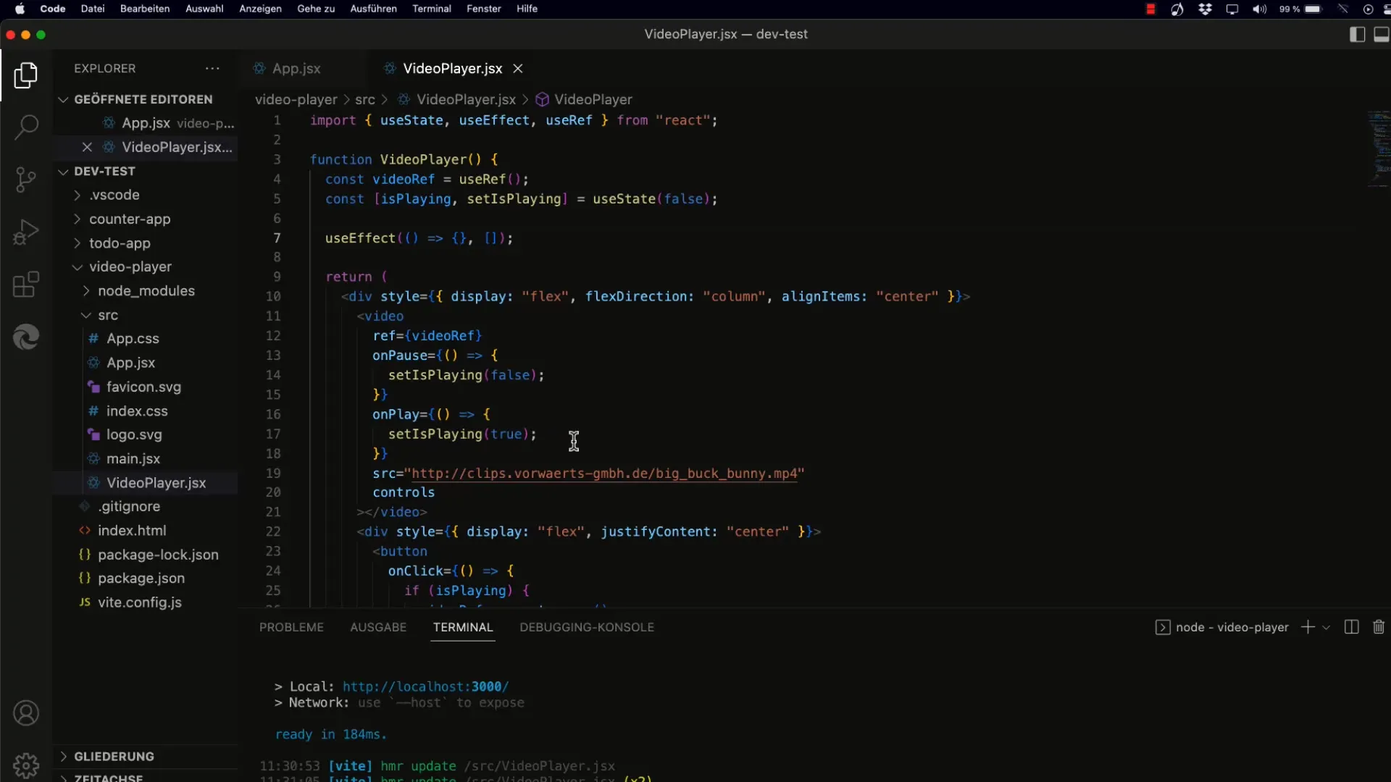Select the TERMINAL panel tab
The height and width of the screenshot is (782, 1391).
[463, 627]
